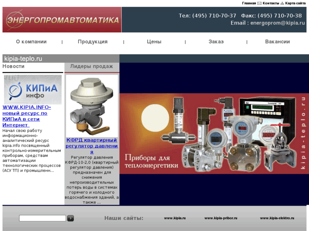Click the Новости section heading
Image resolution: width=309 pixels, height=231 pixels.
coord(14,66)
